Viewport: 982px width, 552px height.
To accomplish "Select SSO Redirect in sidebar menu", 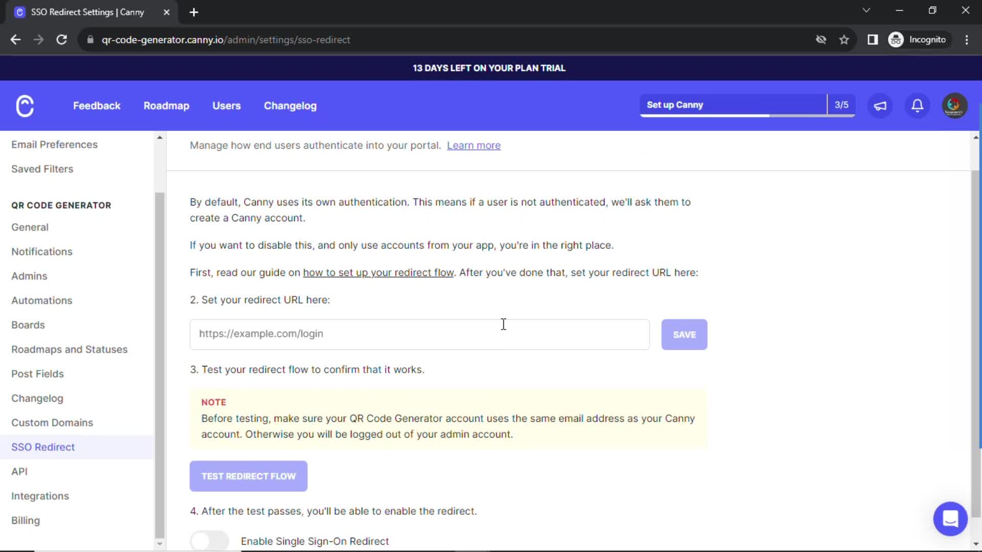I will coord(42,447).
